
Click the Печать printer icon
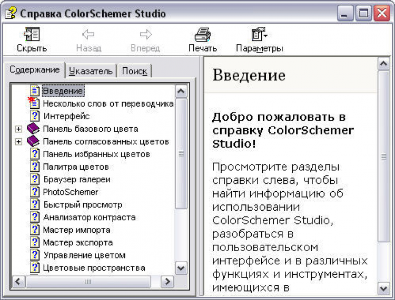coord(203,35)
